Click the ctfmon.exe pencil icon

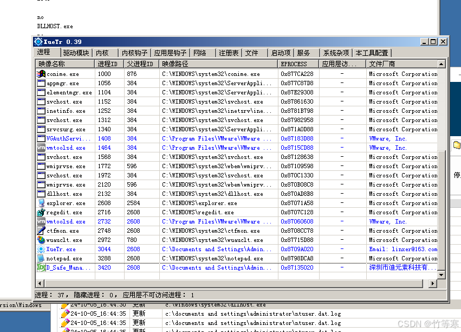(41, 231)
